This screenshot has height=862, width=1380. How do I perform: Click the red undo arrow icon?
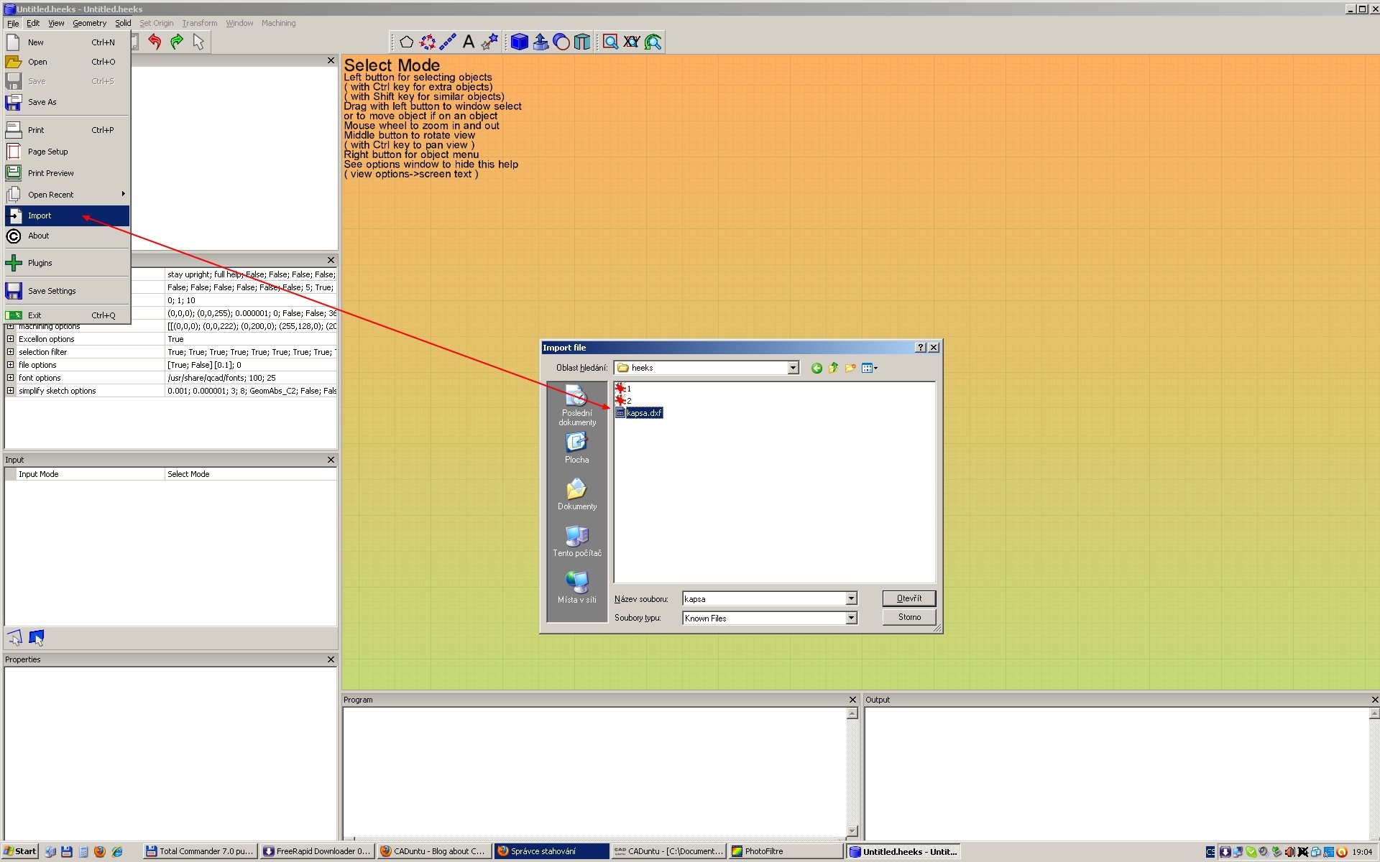[x=155, y=42]
